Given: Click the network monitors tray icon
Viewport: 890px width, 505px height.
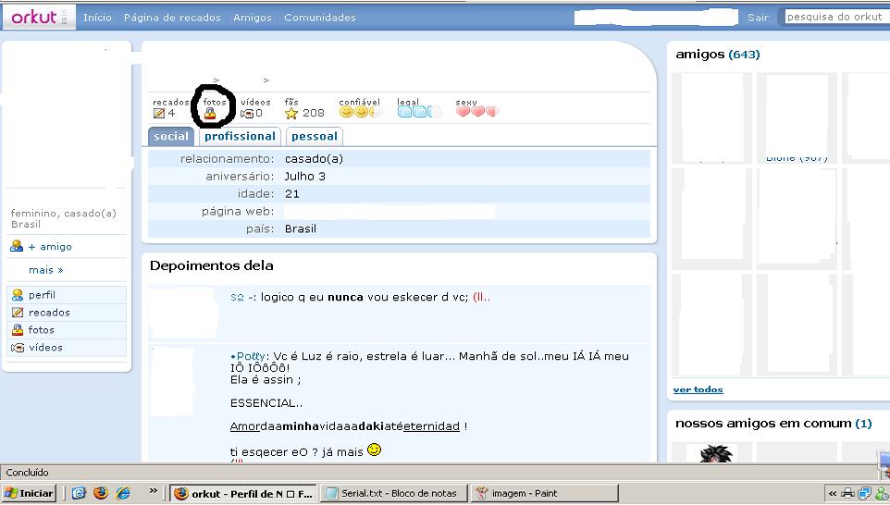Looking at the screenshot, I should point(864,493).
